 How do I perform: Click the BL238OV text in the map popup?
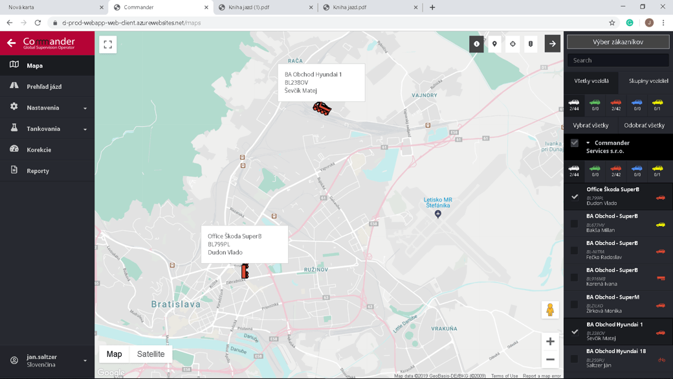(x=296, y=82)
